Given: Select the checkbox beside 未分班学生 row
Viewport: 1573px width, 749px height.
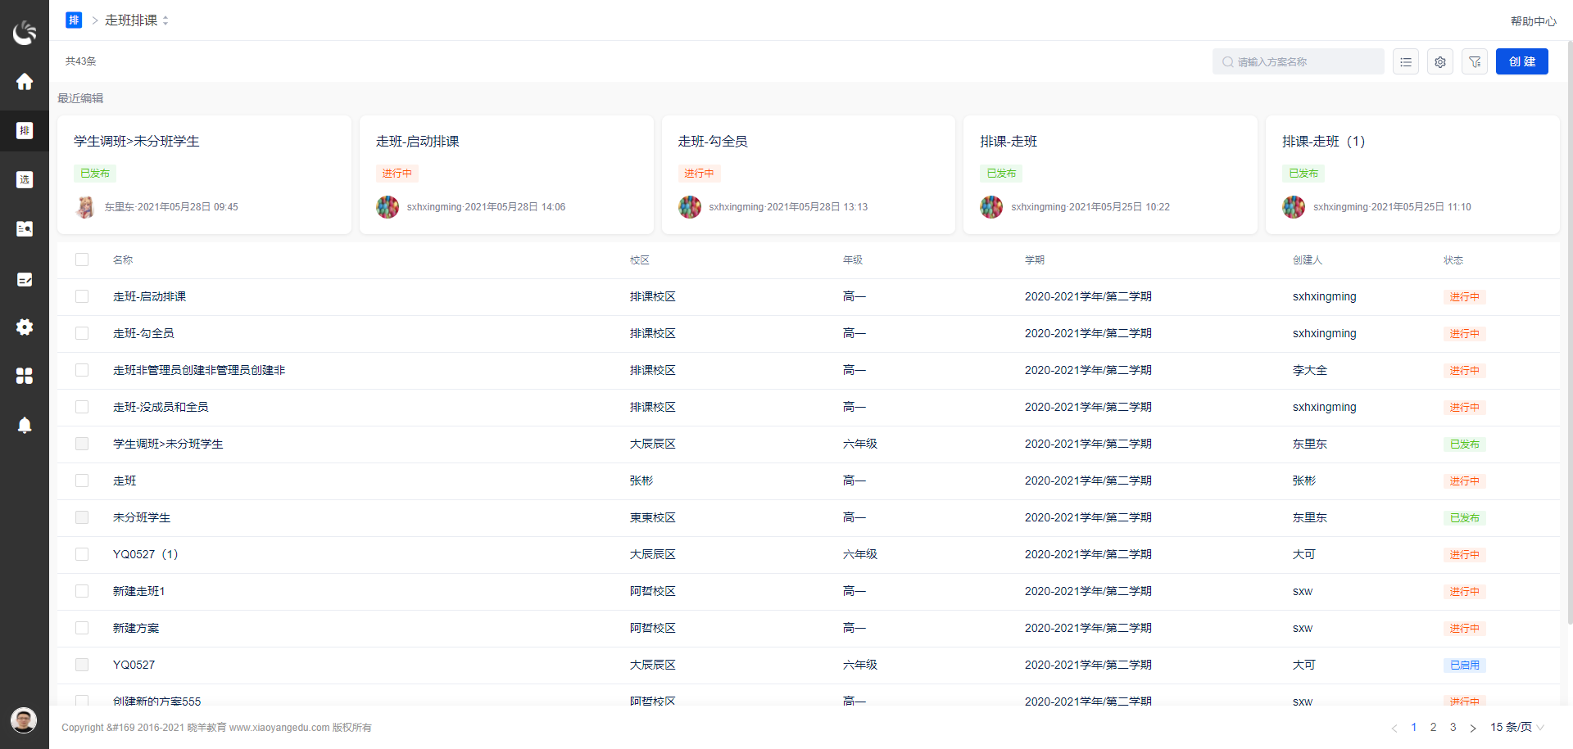Looking at the screenshot, I should 82,517.
